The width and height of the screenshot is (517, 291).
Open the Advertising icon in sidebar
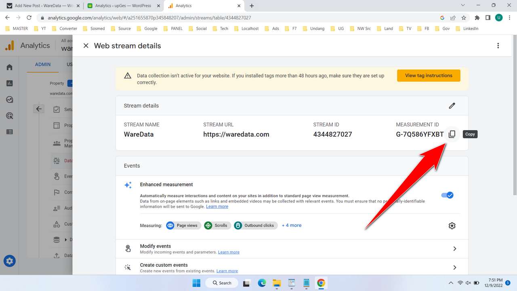pyautogui.click(x=10, y=116)
